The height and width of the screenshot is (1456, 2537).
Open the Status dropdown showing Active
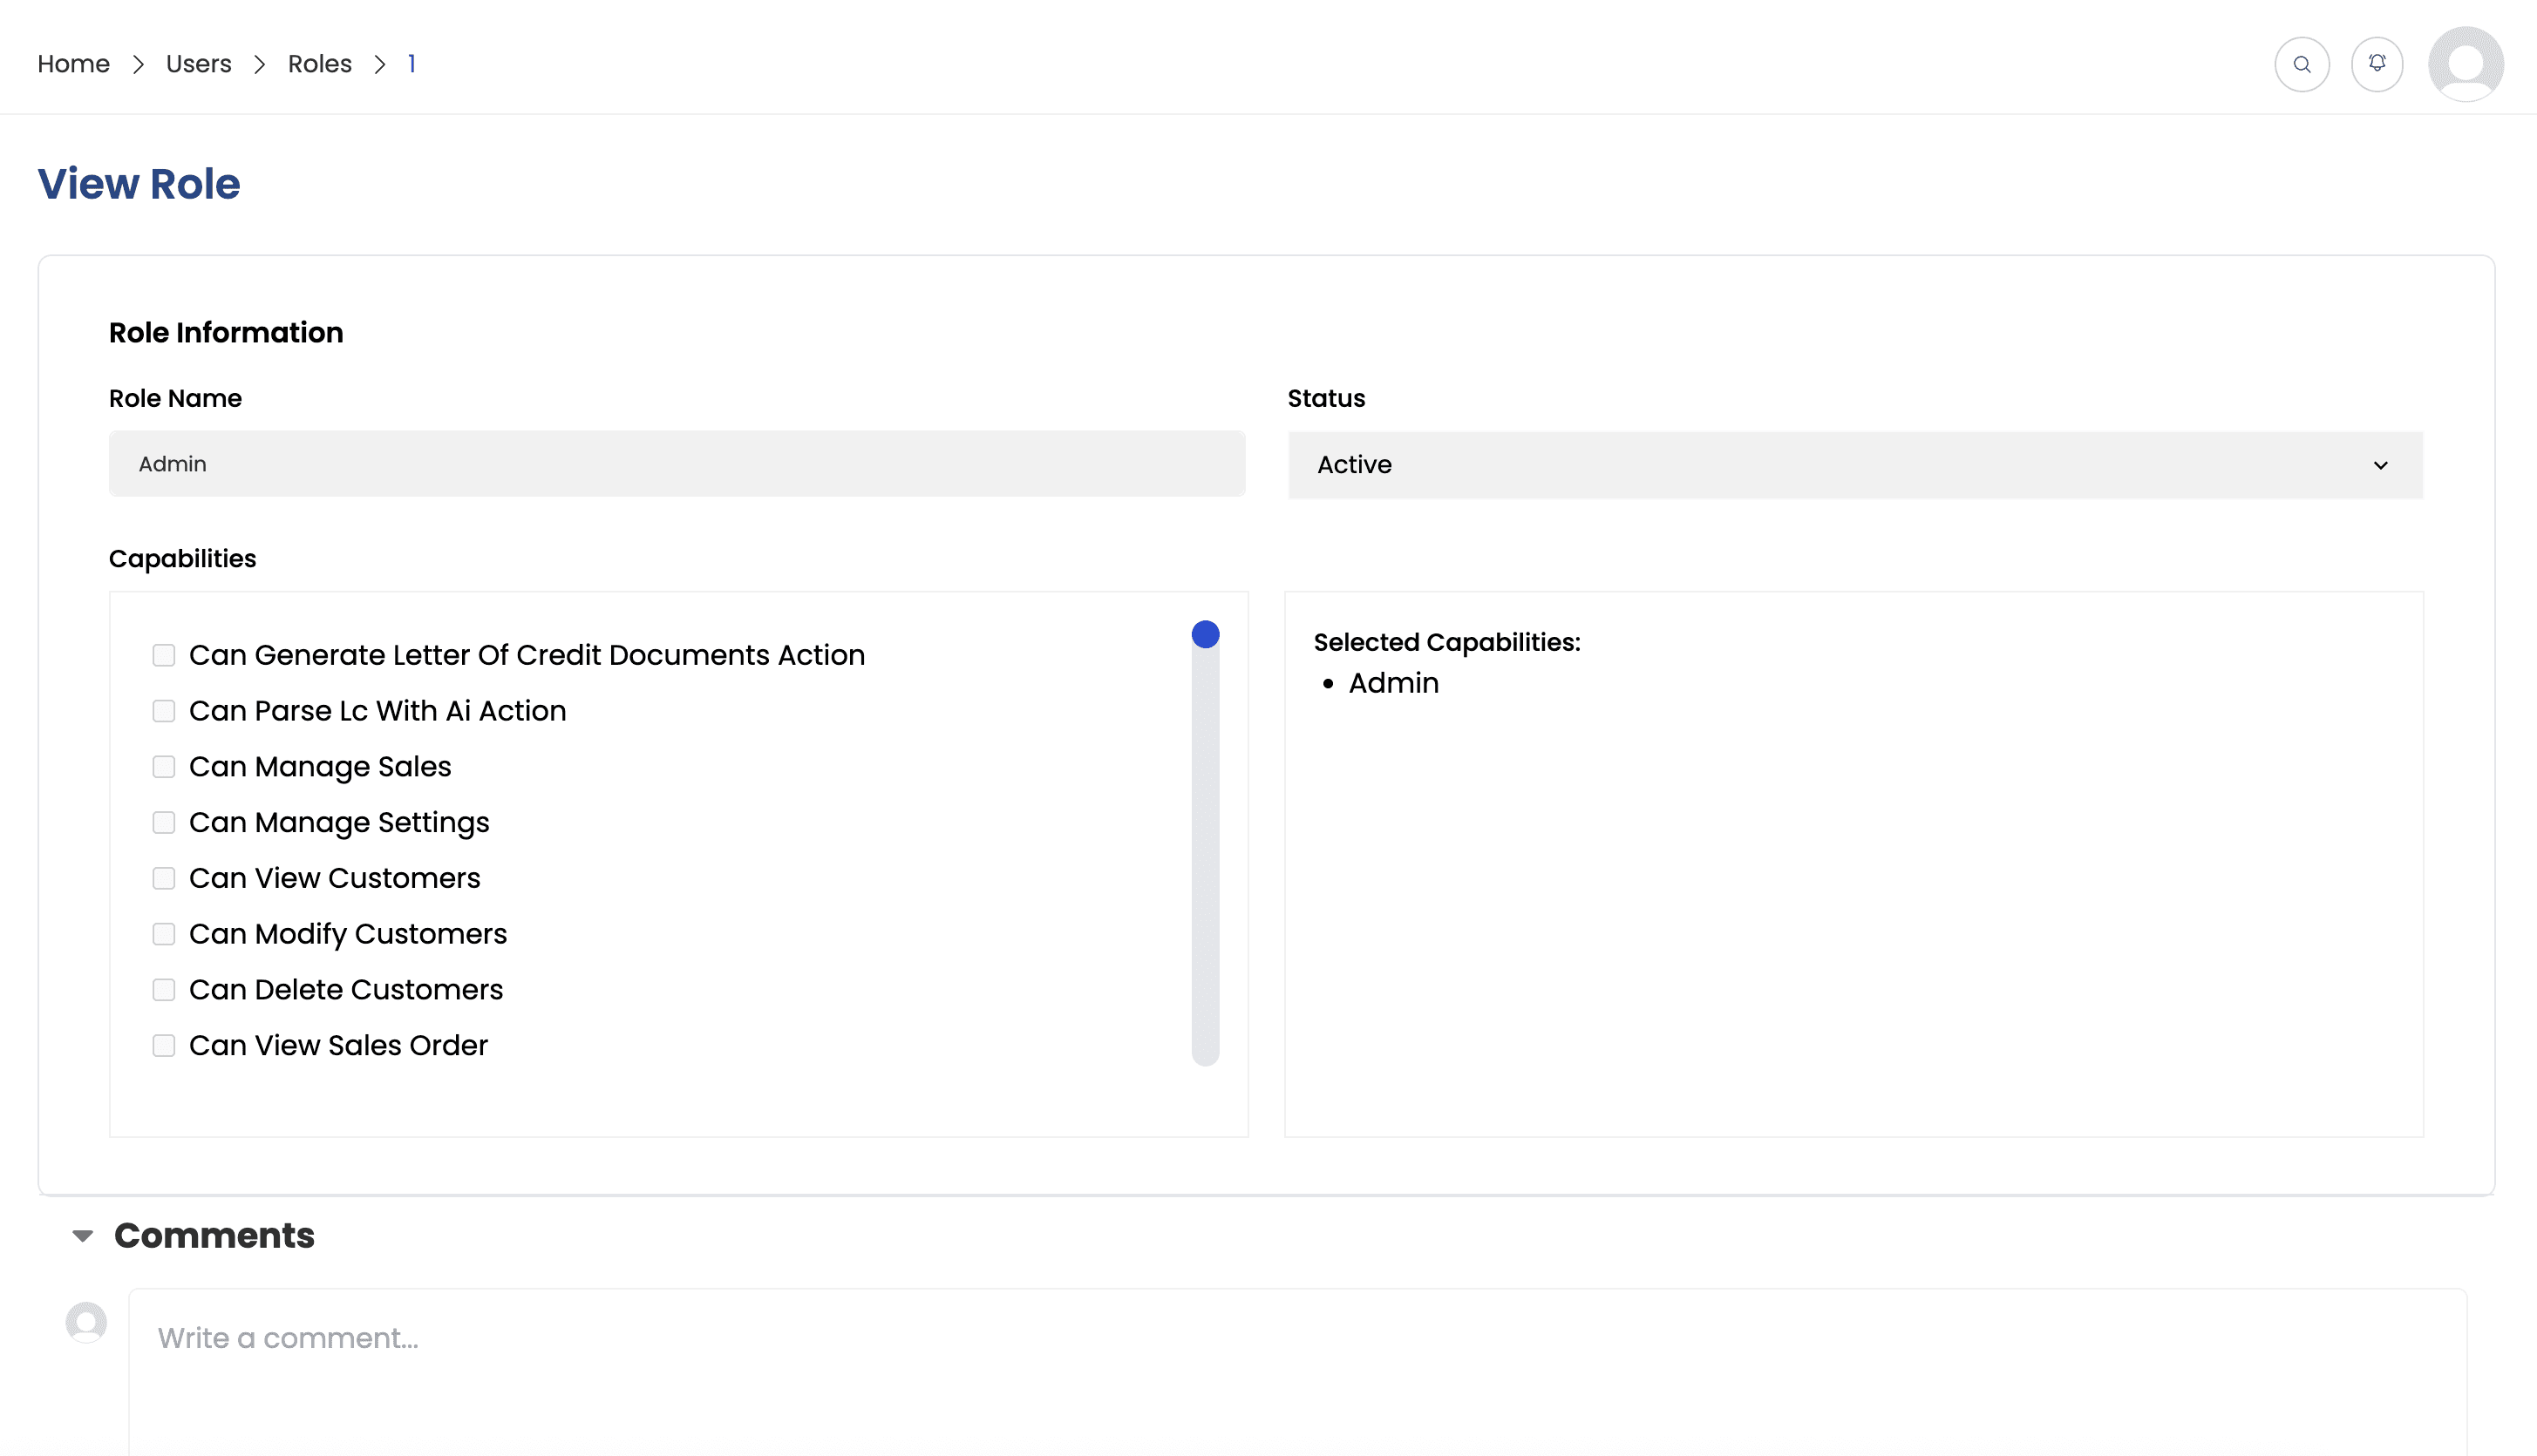pos(1853,465)
